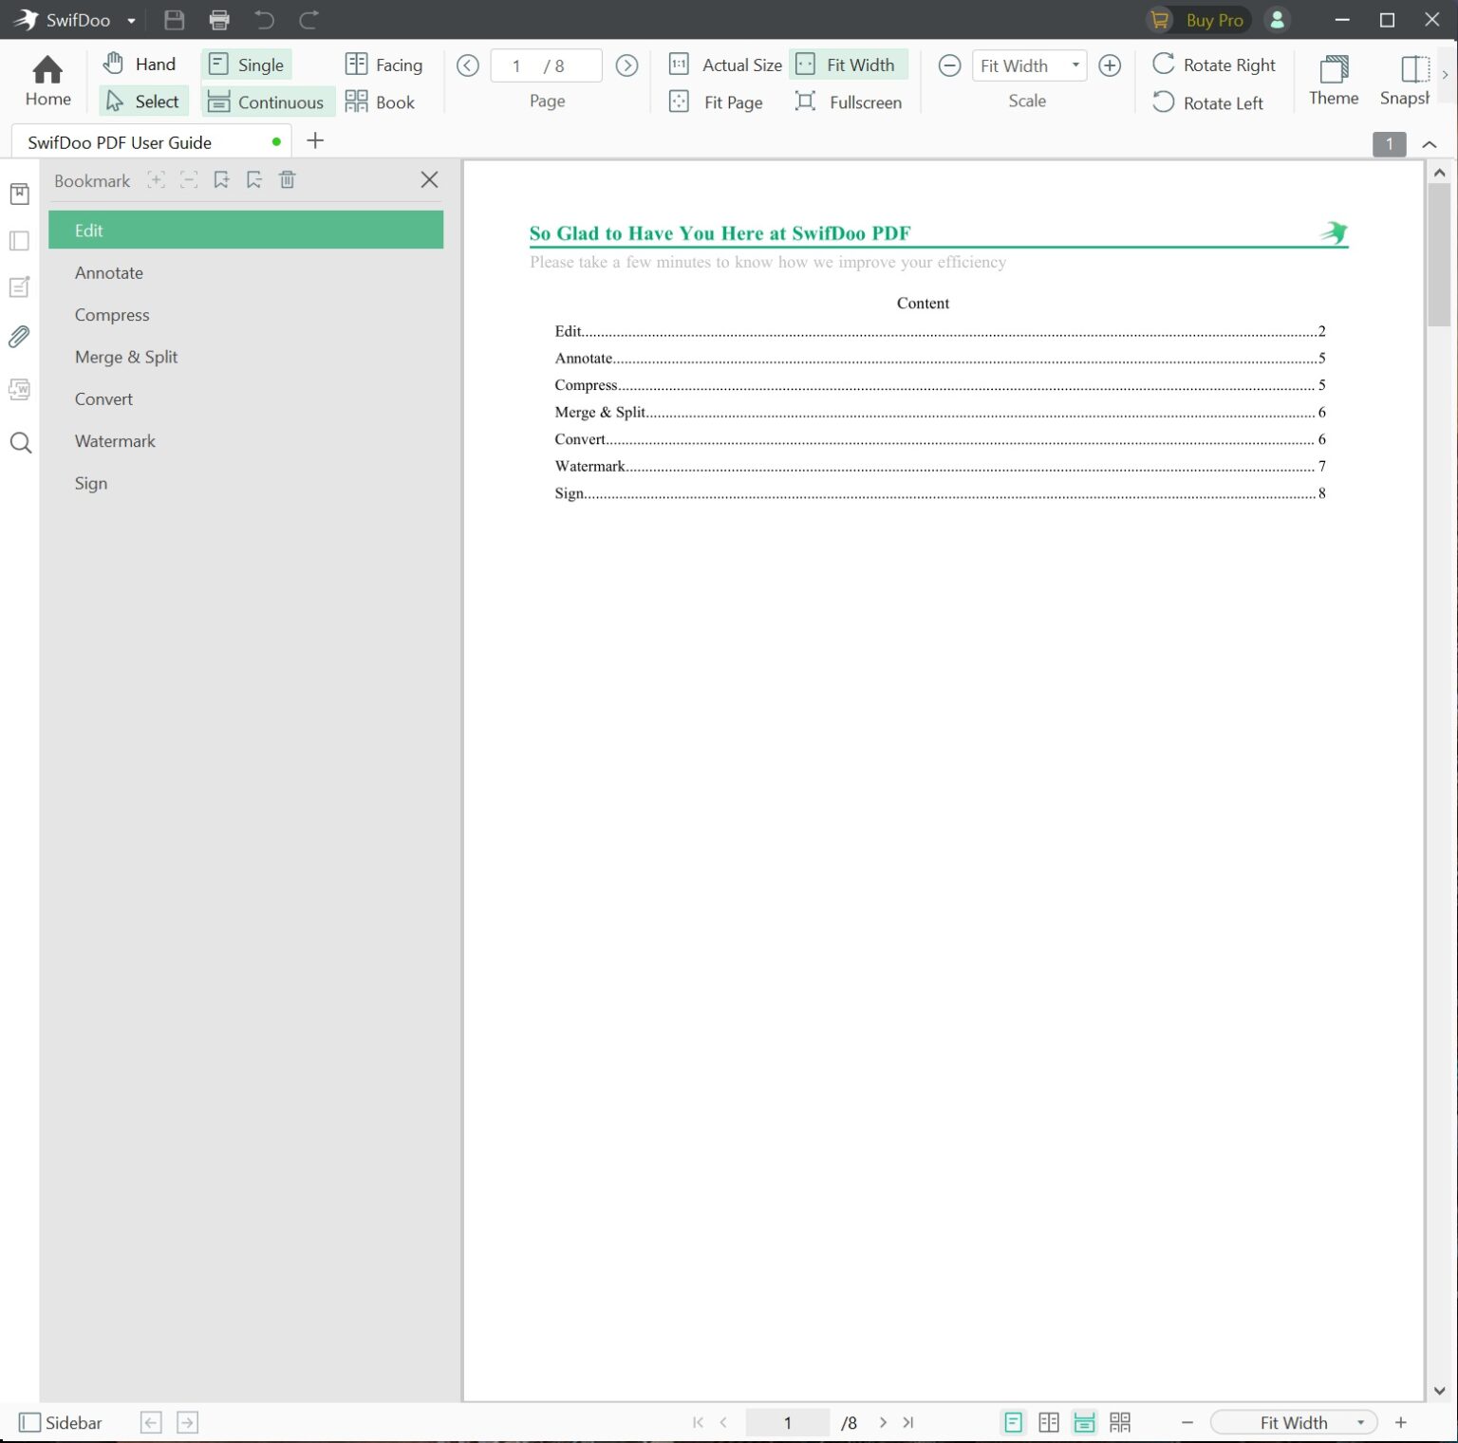The height and width of the screenshot is (1443, 1458).
Task: Collapse all bookmarks icon
Action: point(189,180)
